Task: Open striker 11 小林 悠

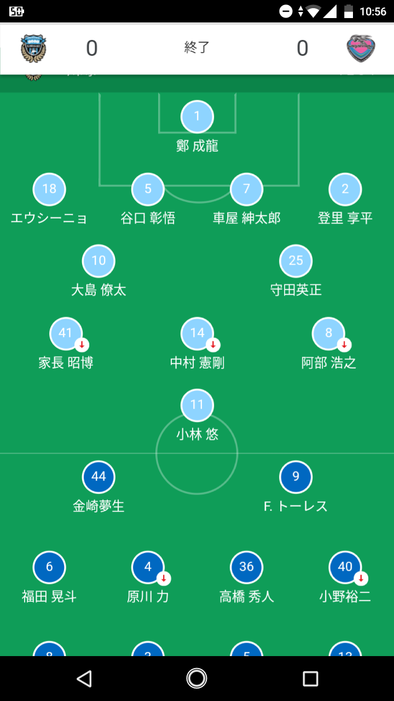Action: point(197,406)
